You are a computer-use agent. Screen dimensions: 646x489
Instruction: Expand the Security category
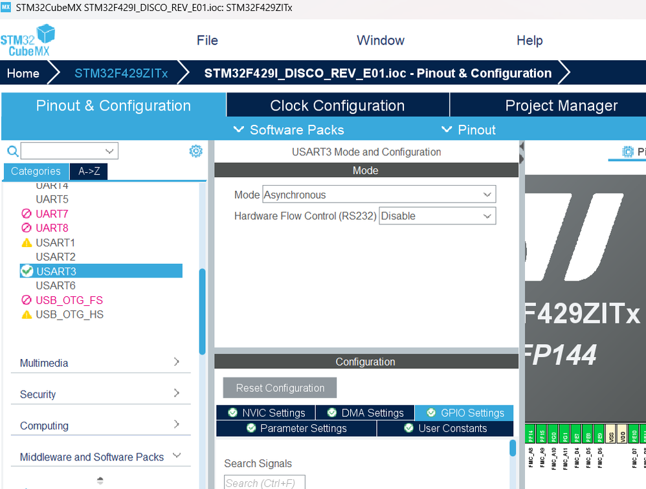[100, 394]
